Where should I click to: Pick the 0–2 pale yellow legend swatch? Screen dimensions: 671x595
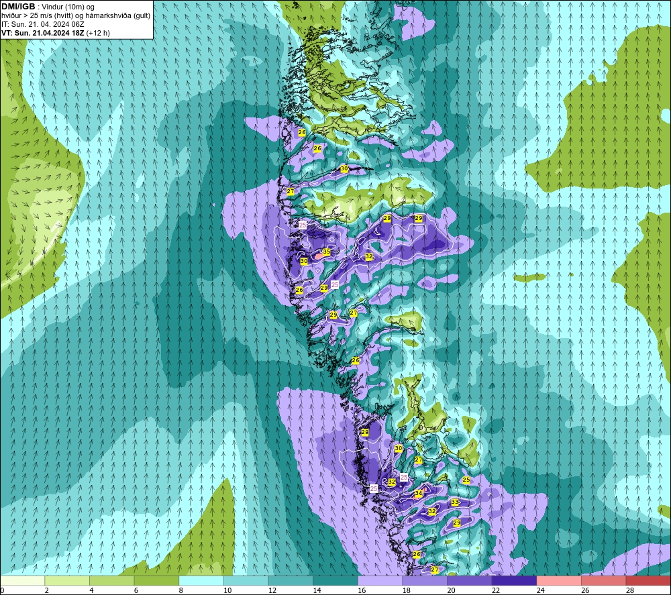22,580
